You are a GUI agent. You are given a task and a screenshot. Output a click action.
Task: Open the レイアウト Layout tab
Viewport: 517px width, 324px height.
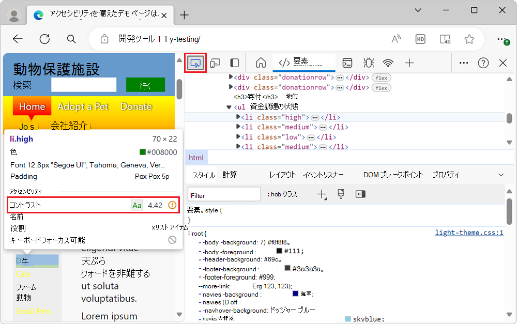pos(283,175)
